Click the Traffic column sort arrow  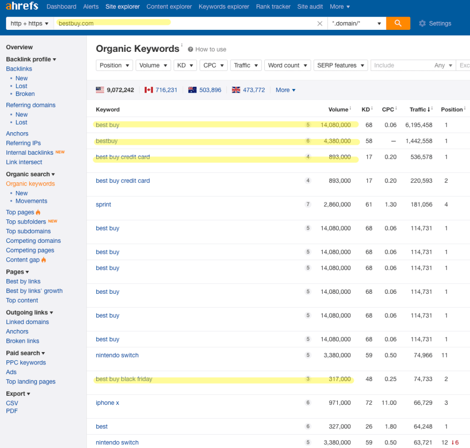point(428,109)
